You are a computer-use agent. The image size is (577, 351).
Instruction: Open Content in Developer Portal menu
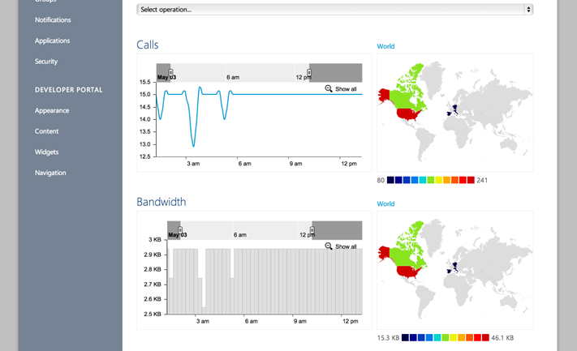click(46, 131)
